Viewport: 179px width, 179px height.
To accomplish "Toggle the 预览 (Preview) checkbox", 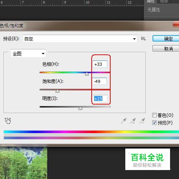I will click(x=154, y=122).
